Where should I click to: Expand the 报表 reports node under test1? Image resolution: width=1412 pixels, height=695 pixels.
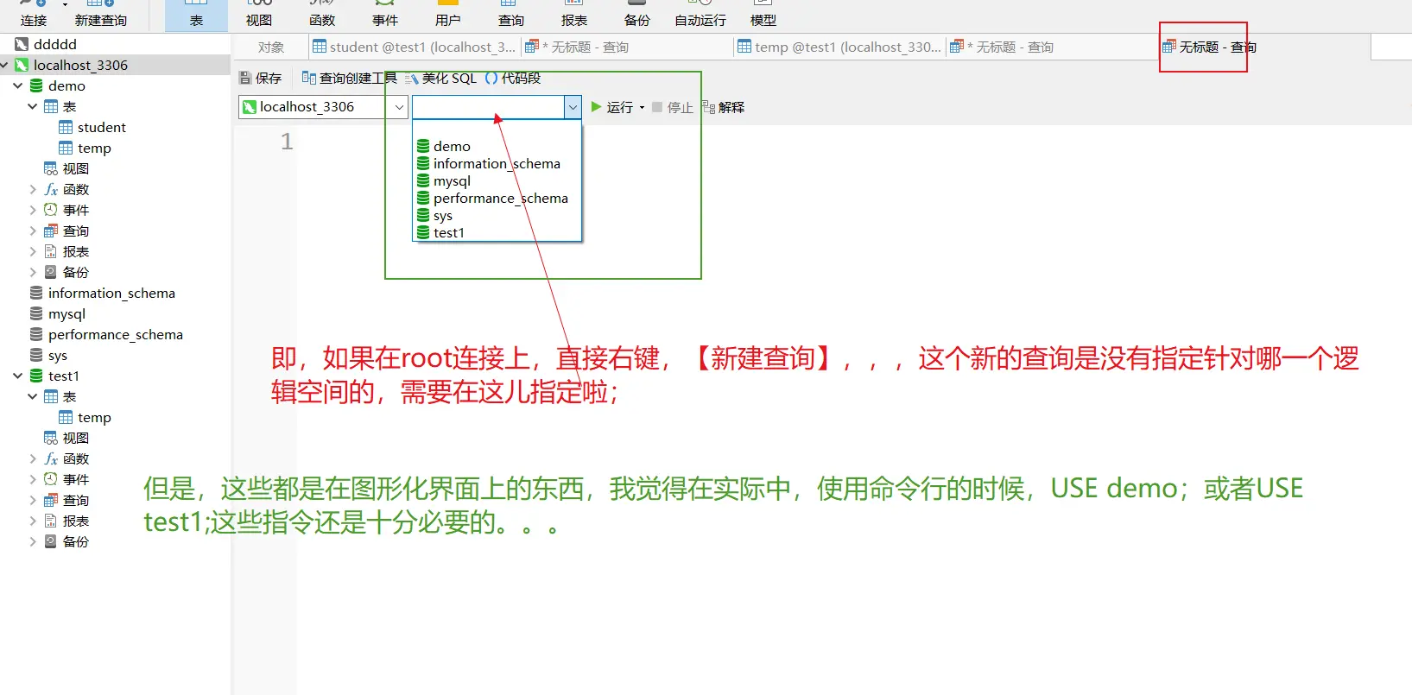click(33, 521)
